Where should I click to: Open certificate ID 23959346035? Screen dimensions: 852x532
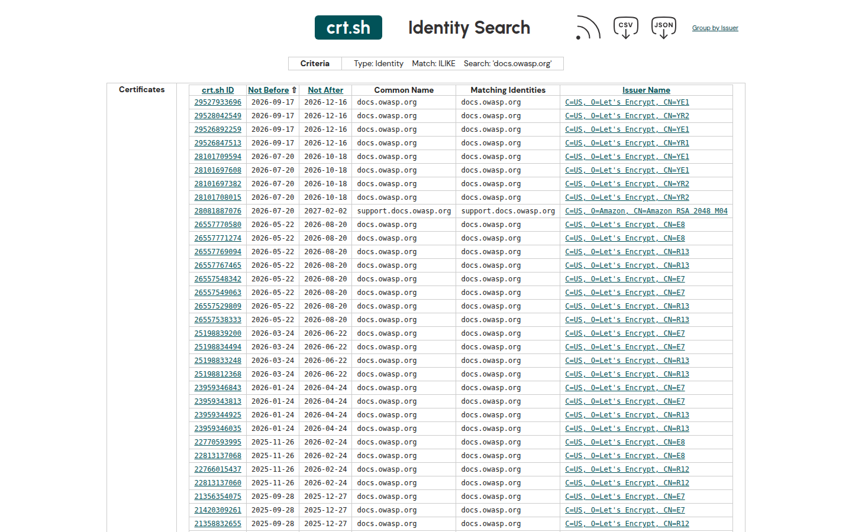point(218,429)
